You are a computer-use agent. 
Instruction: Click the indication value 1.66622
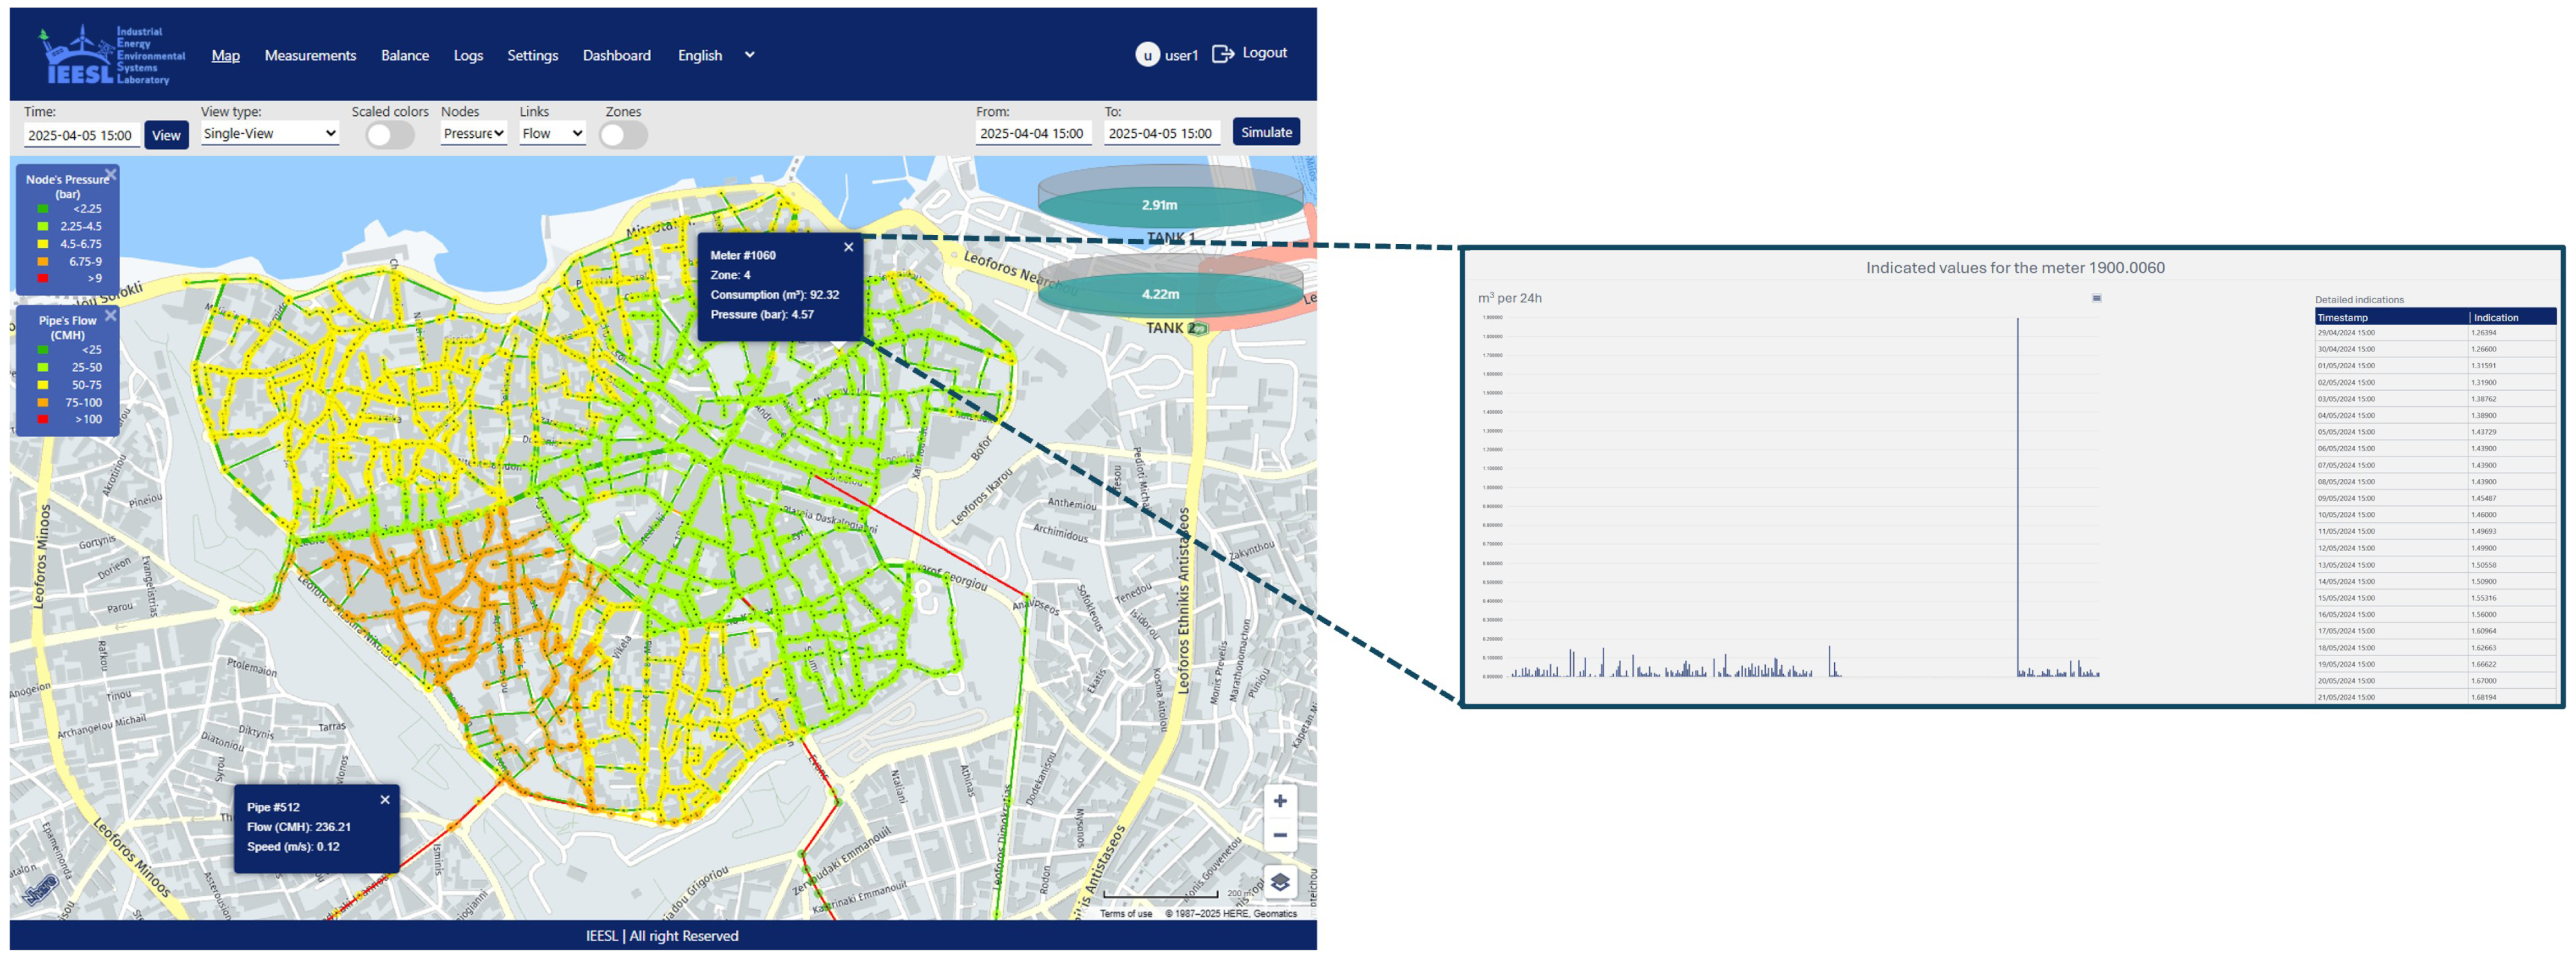point(2484,664)
